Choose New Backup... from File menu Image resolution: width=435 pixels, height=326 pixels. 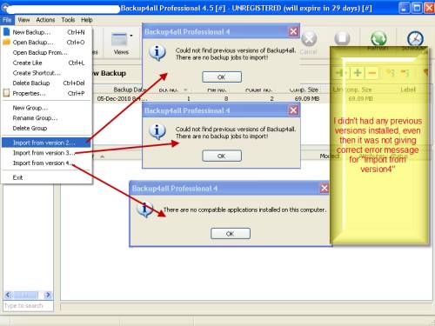click(47, 32)
